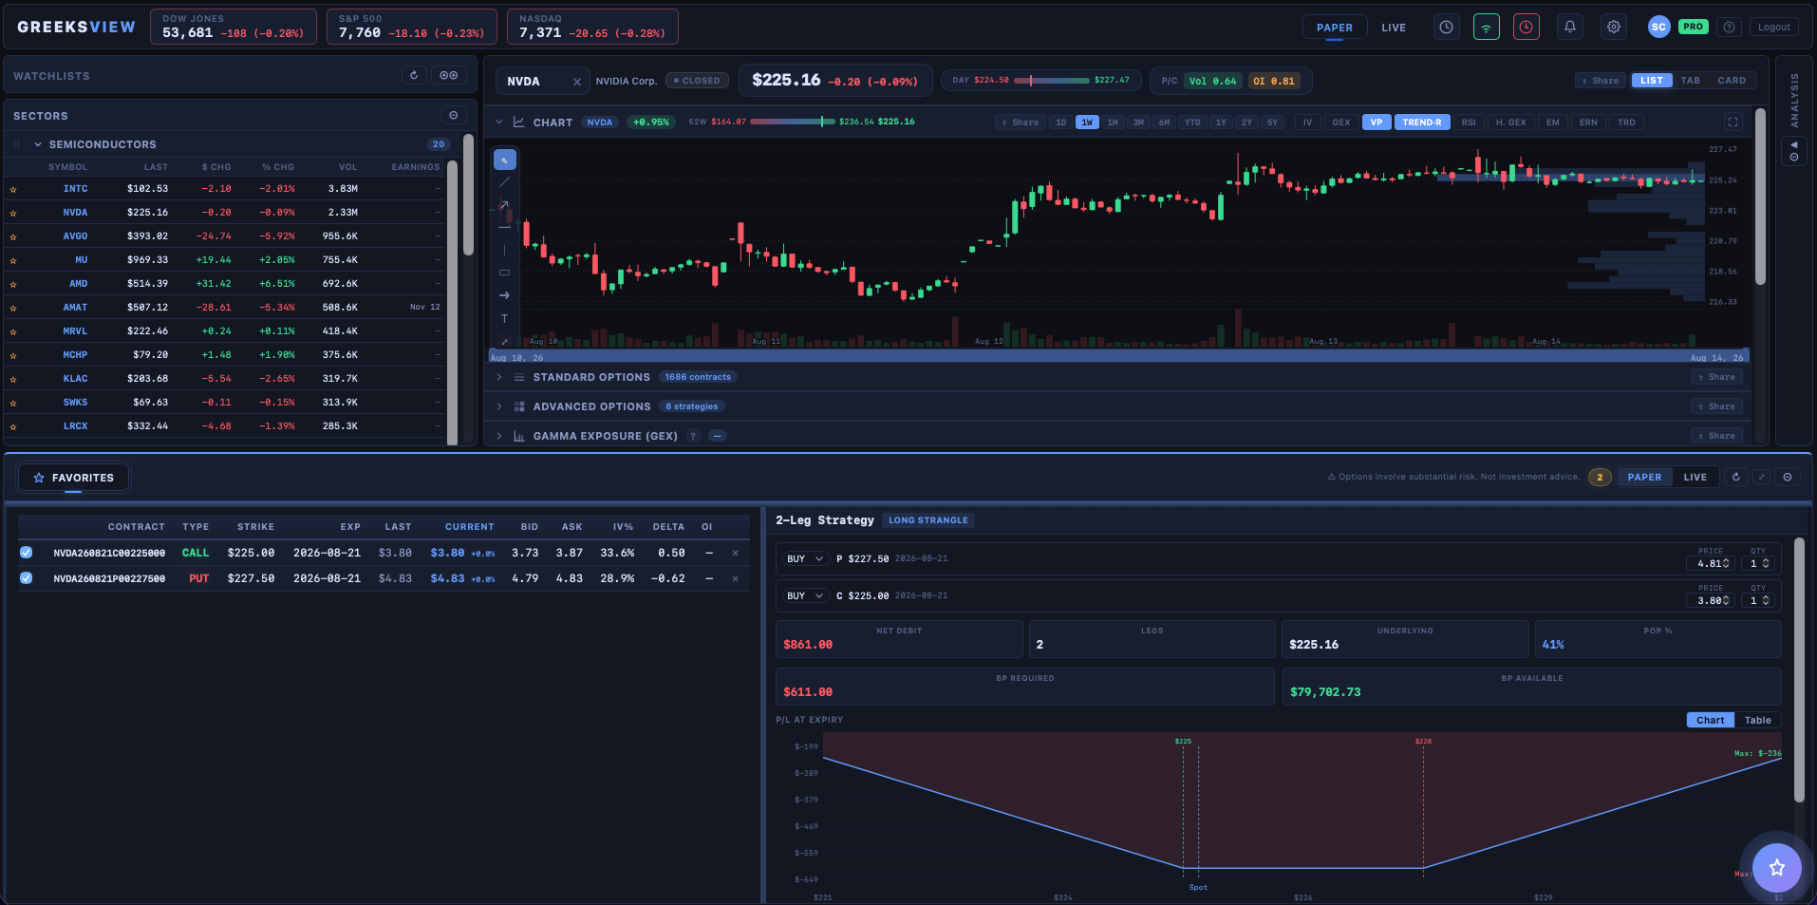Select the 1M chart timeframe
This screenshot has height=905, width=1817.
click(x=1113, y=123)
